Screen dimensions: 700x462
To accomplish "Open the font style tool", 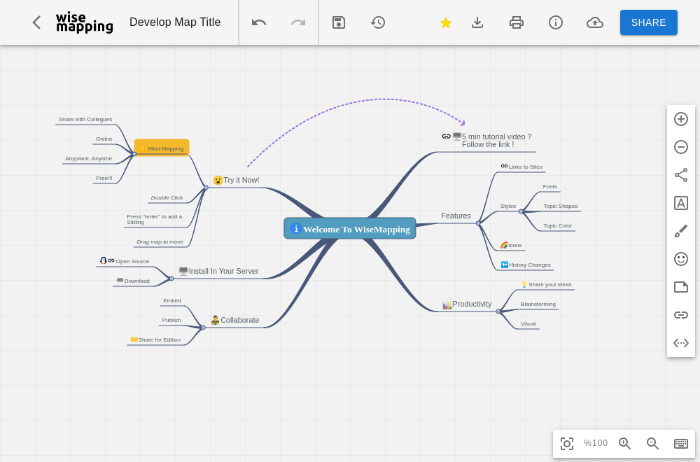I will coord(681,203).
